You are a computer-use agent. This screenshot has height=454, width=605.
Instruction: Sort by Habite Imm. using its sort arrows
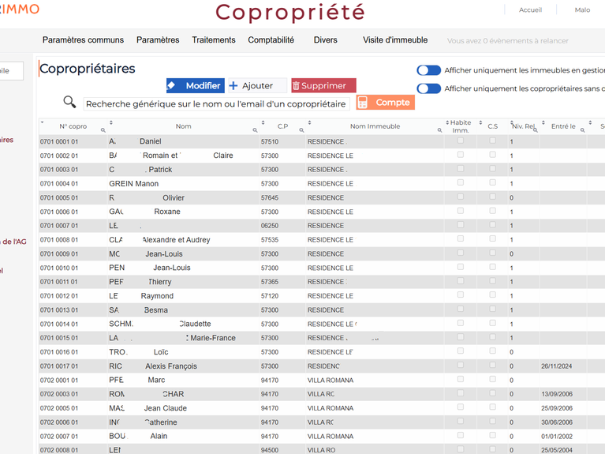[447, 122]
